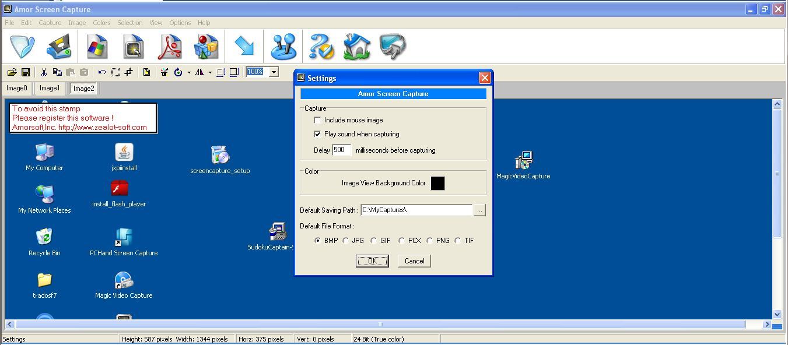Open the 100% zoom dropdown
The width and height of the screenshot is (788, 345).
click(x=274, y=72)
